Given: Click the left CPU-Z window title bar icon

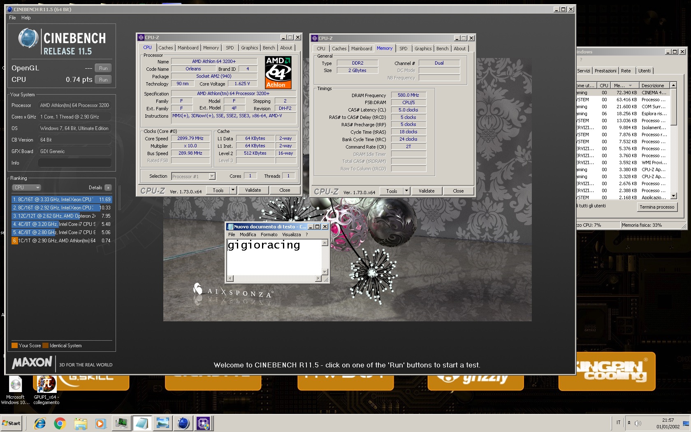Looking at the screenshot, I should coord(141,37).
